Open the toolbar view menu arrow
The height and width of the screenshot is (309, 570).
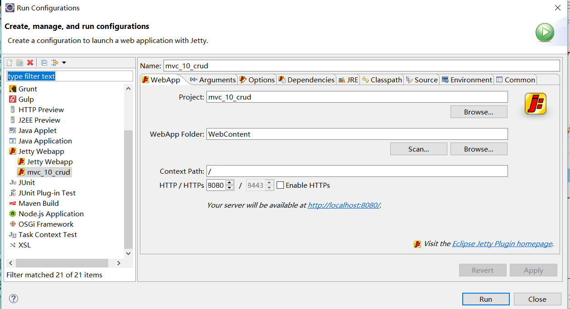click(64, 62)
